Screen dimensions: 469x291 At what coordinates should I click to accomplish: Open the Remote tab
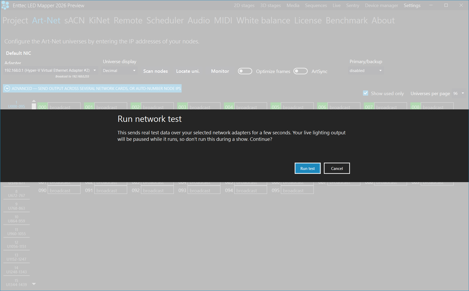[x=128, y=21]
